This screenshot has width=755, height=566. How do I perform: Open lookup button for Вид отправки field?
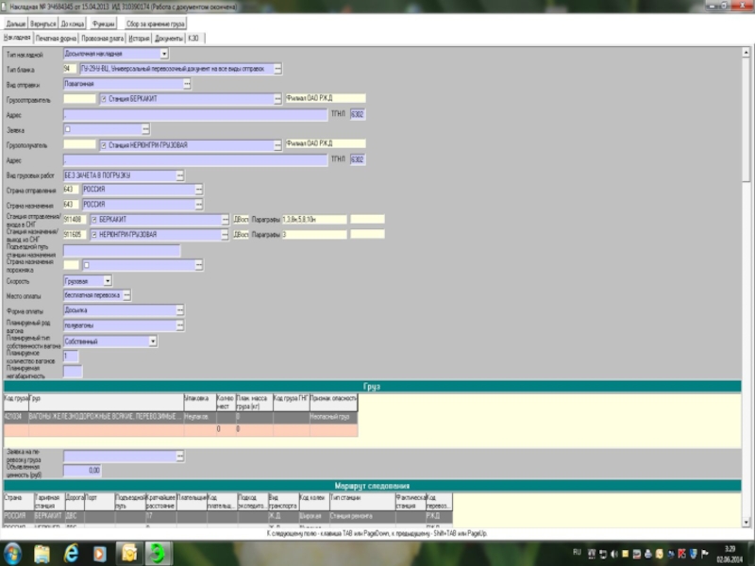click(x=186, y=84)
